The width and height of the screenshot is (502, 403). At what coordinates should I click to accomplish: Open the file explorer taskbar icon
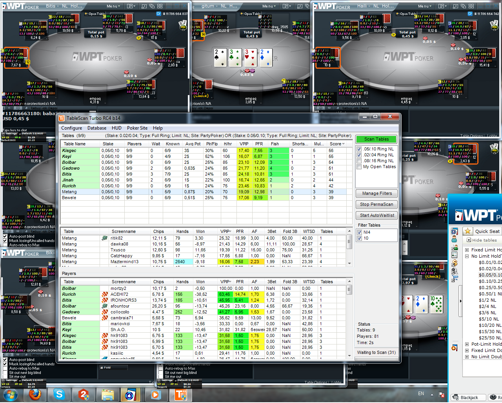click(108, 394)
